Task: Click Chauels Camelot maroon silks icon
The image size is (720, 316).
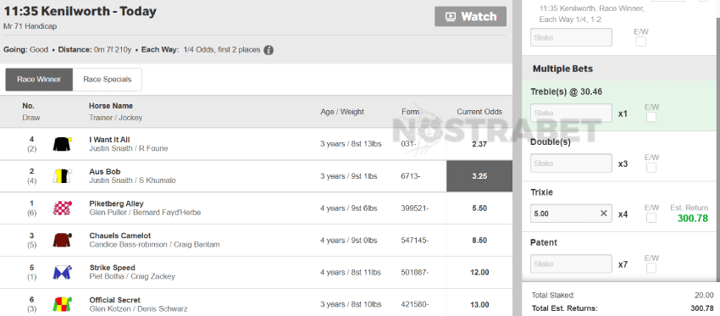Action: [62, 241]
